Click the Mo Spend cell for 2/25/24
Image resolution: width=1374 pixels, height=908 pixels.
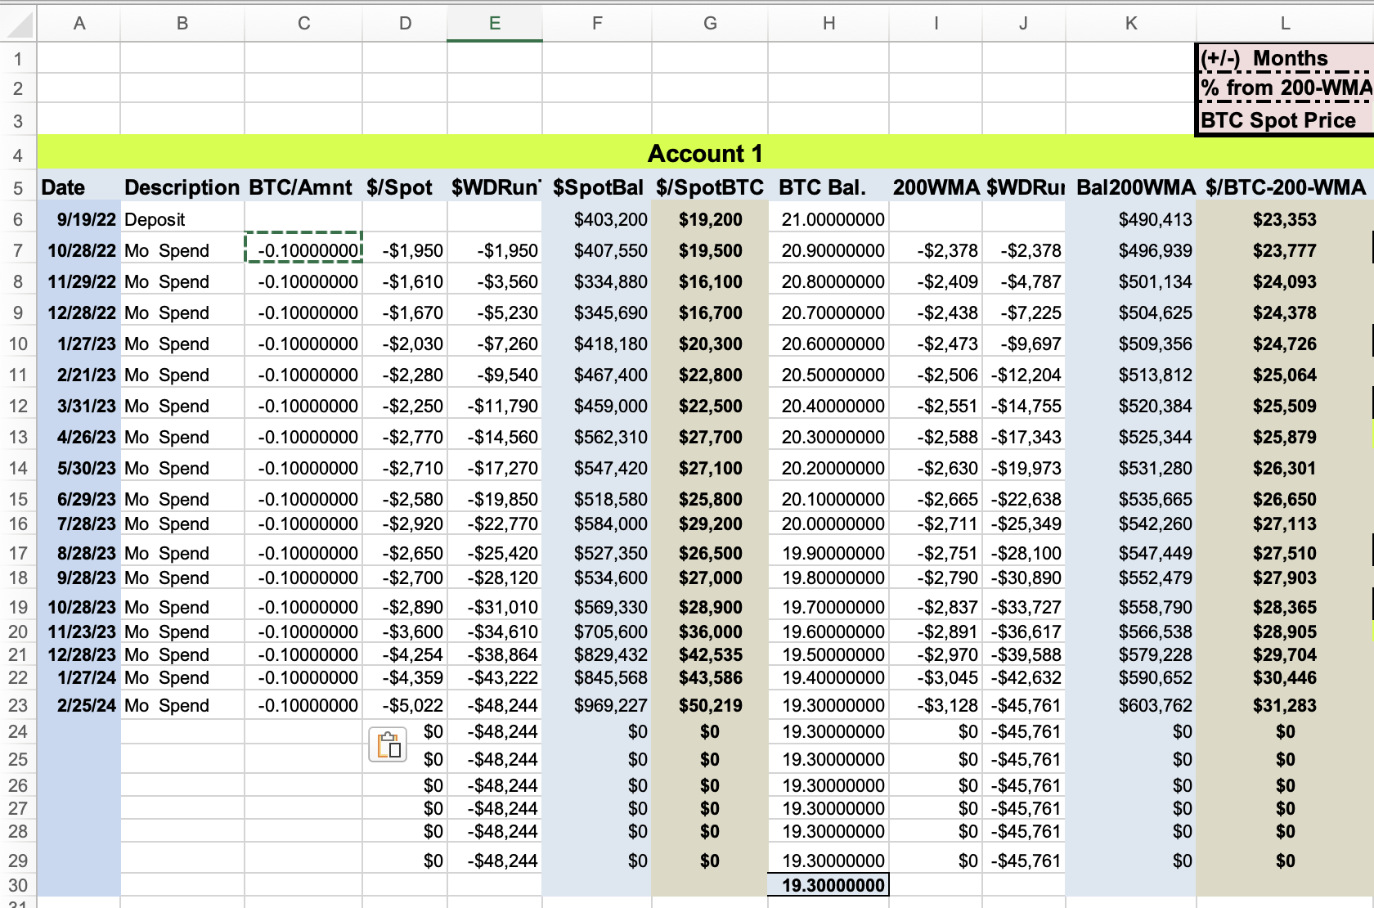click(182, 705)
